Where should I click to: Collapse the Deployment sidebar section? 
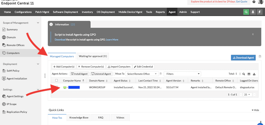pos(38,64)
